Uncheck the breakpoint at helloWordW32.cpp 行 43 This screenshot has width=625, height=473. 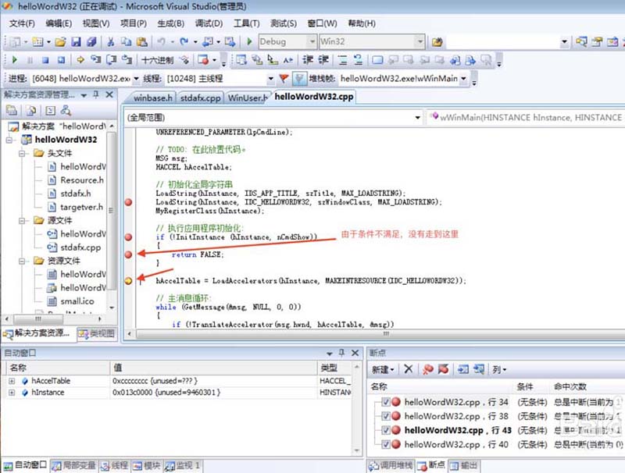click(384, 430)
